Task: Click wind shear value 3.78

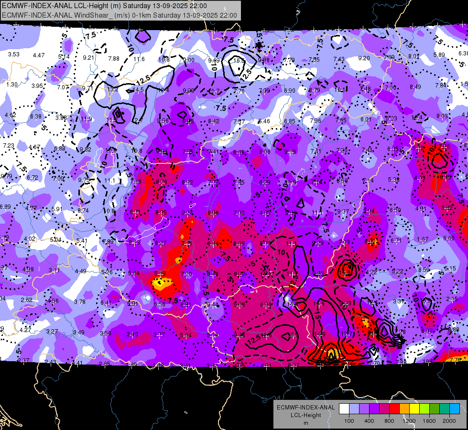Action: click(x=80, y=301)
